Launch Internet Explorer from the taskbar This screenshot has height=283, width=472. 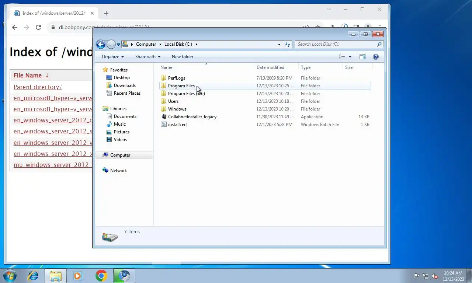[x=33, y=276]
